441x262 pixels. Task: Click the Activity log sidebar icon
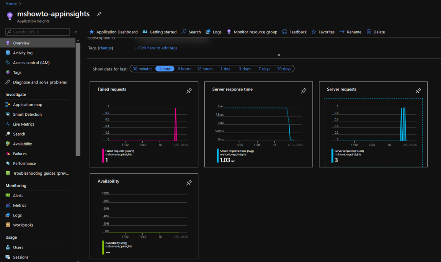point(8,52)
